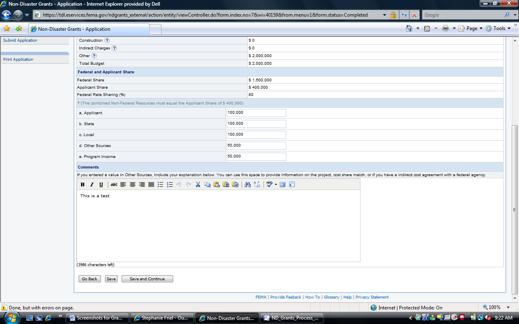The width and height of the screenshot is (519, 324).
Task: Click Submit Application in sidebar
Action: pyautogui.click(x=20, y=40)
